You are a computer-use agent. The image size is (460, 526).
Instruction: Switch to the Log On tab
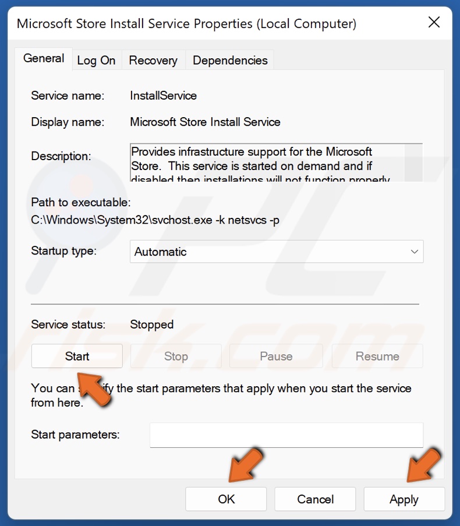tap(97, 59)
